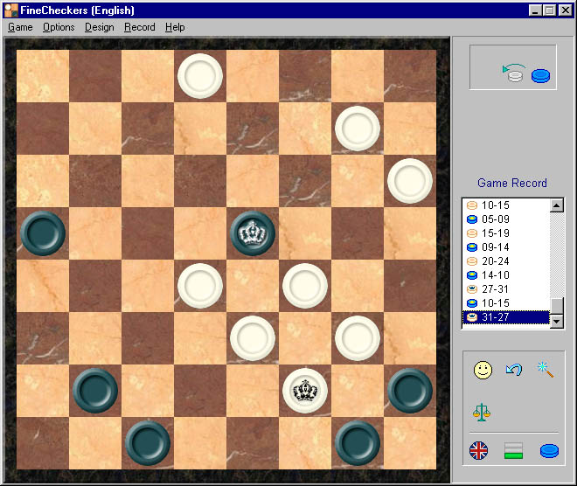Screen dimensions: 577x486
Task: Click the magic wand hint icon
Action: (x=546, y=370)
